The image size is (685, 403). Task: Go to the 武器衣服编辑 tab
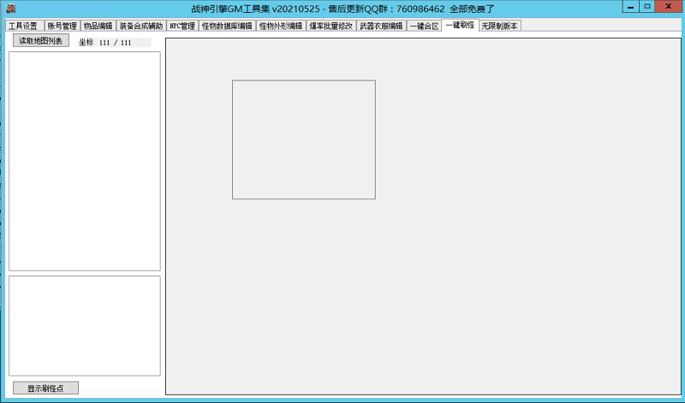click(380, 26)
